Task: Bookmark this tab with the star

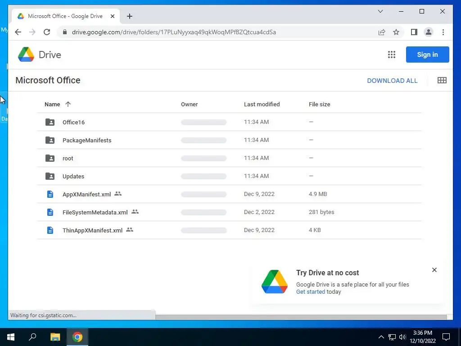Action: coord(396,32)
